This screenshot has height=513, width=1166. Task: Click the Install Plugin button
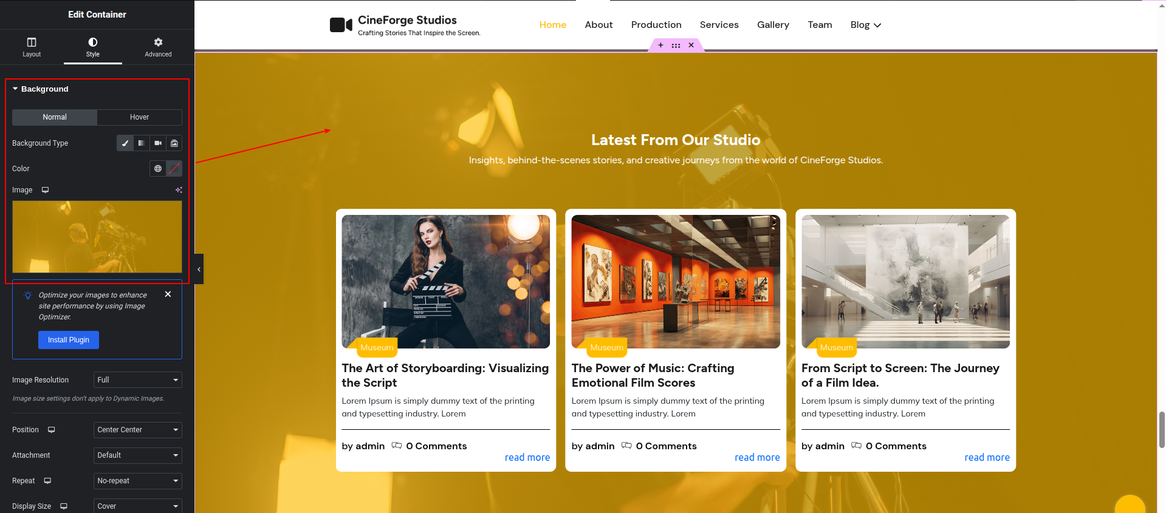tap(69, 340)
